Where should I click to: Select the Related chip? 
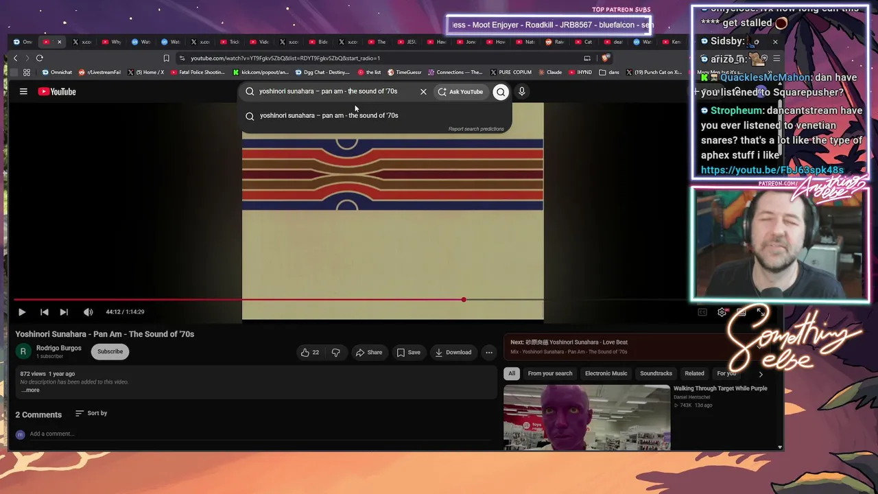(x=694, y=373)
